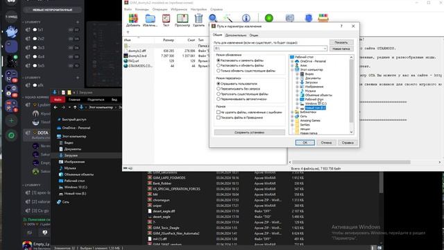Click the green virus scan icon in the WinRAR toolbar

269,18
